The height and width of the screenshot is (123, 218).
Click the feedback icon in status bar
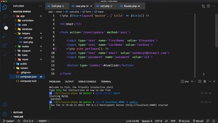click(x=208, y=121)
